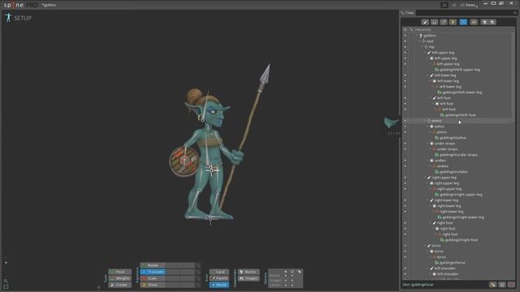Click the yellow filter icon in Tree toolbar
520x292 pixels.
tap(453, 22)
